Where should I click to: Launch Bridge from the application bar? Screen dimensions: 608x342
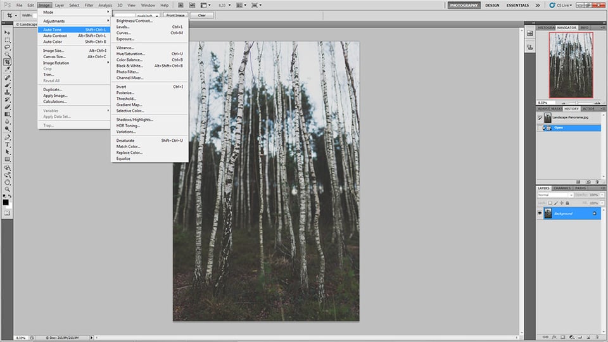click(x=180, y=5)
